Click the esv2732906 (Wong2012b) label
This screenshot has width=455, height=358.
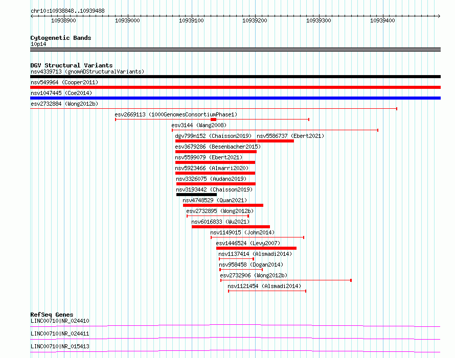coord(254,275)
